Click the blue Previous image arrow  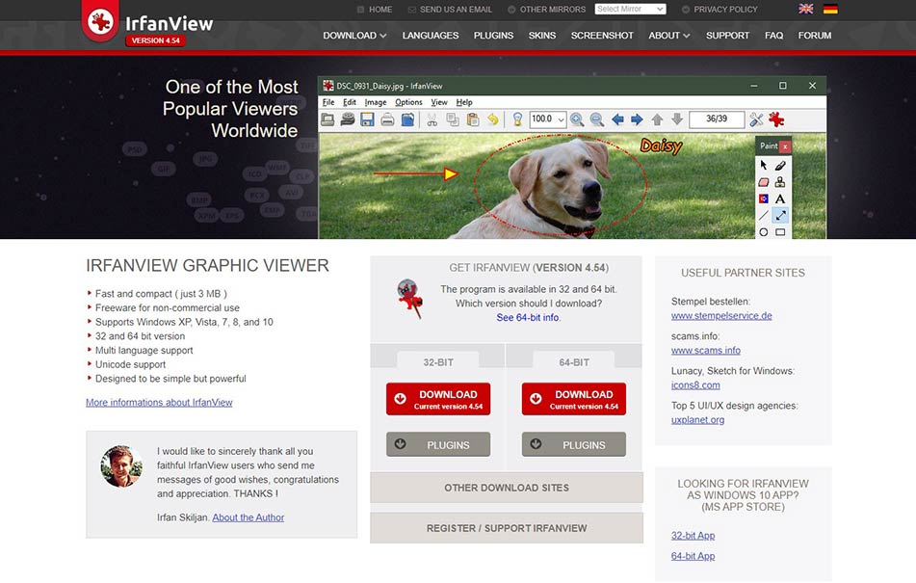click(617, 119)
